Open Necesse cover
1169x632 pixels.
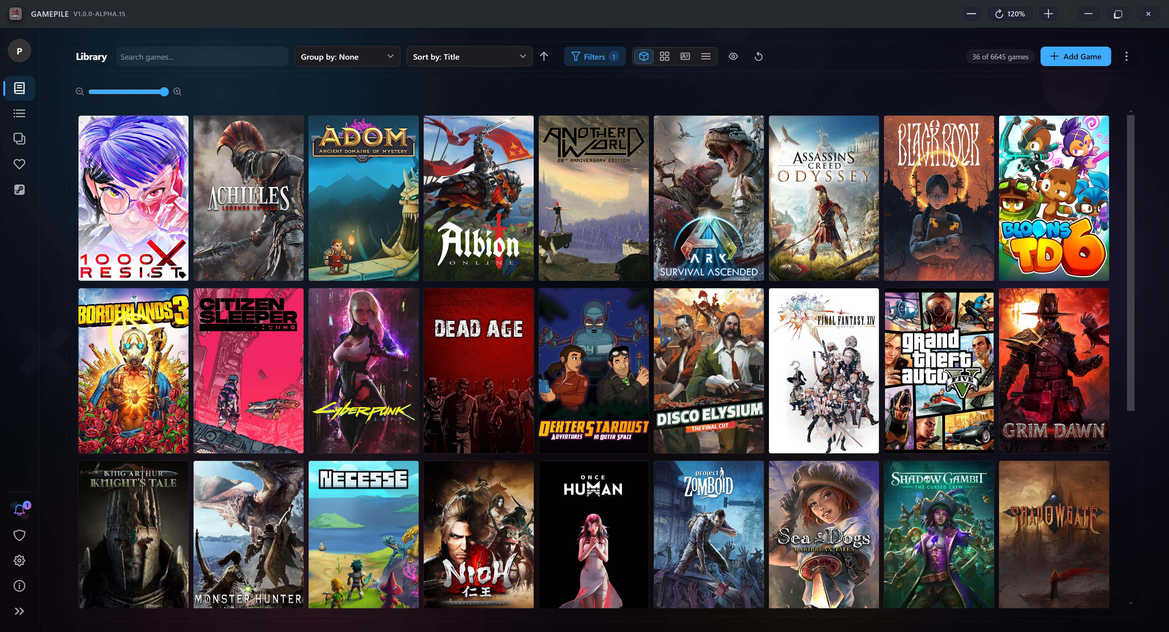[x=363, y=535]
